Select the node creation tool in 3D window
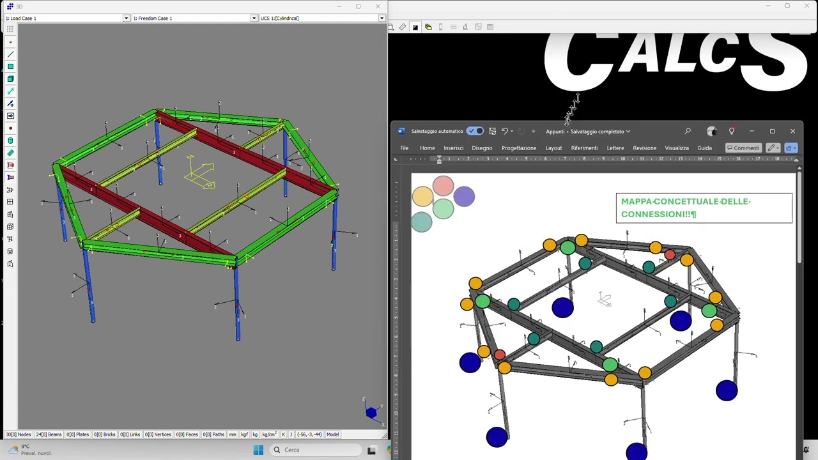Viewport: 818px width, 460px height. click(10, 42)
